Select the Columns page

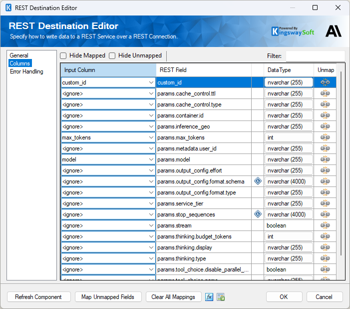[20, 63]
